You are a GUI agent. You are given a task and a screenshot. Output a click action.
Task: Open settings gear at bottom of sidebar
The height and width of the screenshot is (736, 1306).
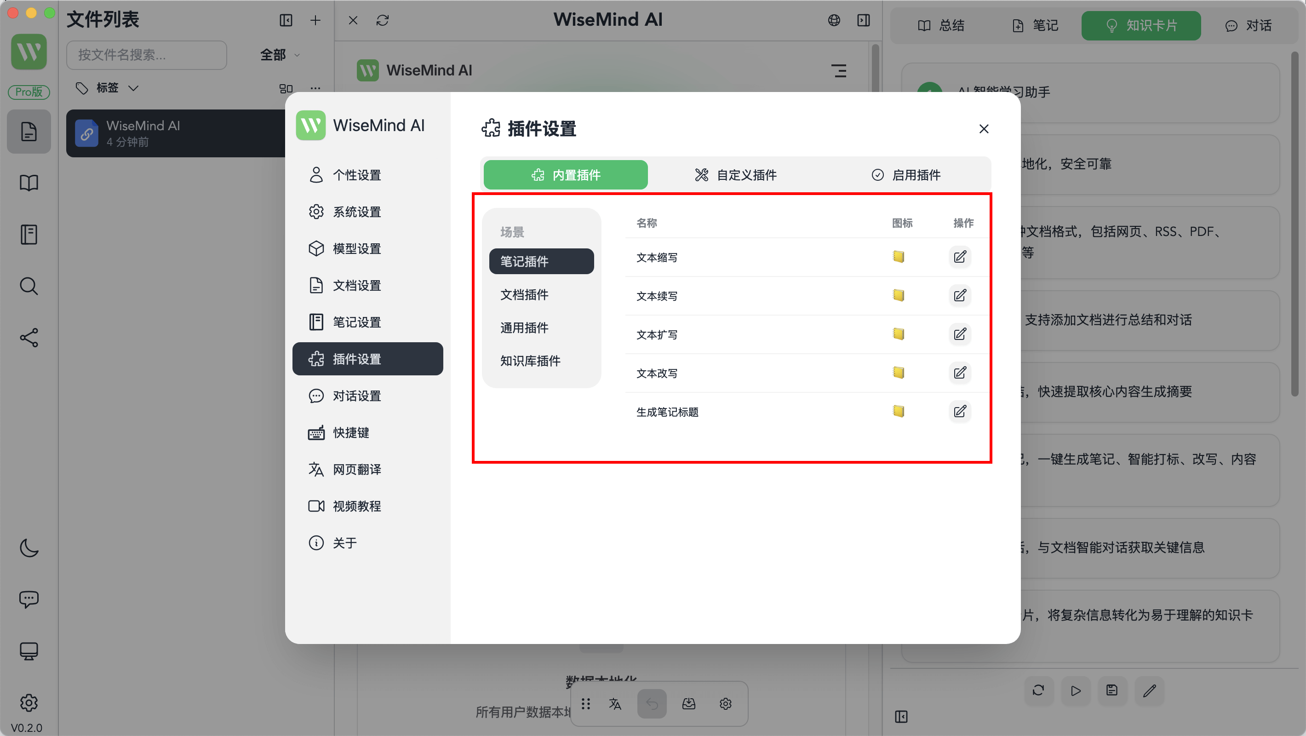29,703
